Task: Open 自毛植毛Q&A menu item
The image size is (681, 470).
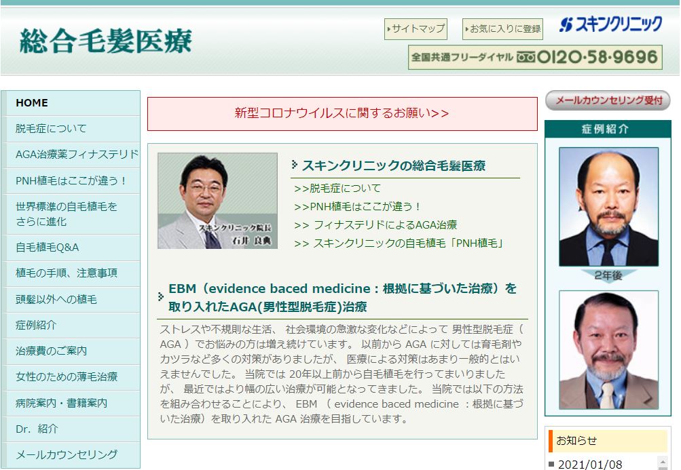Action: pos(47,248)
